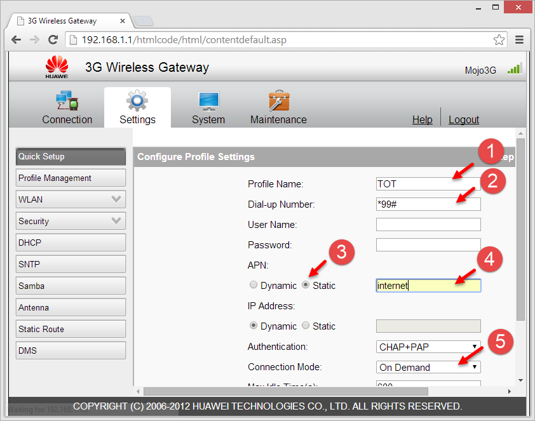The width and height of the screenshot is (535, 421).
Task: Reload the page with refresh icon
Action: click(x=53, y=40)
